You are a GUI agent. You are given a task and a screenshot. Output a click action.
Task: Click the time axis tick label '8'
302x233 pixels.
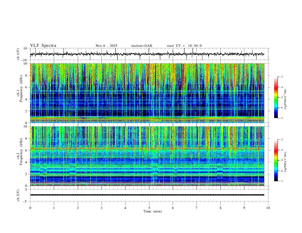(x=220, y=208)
